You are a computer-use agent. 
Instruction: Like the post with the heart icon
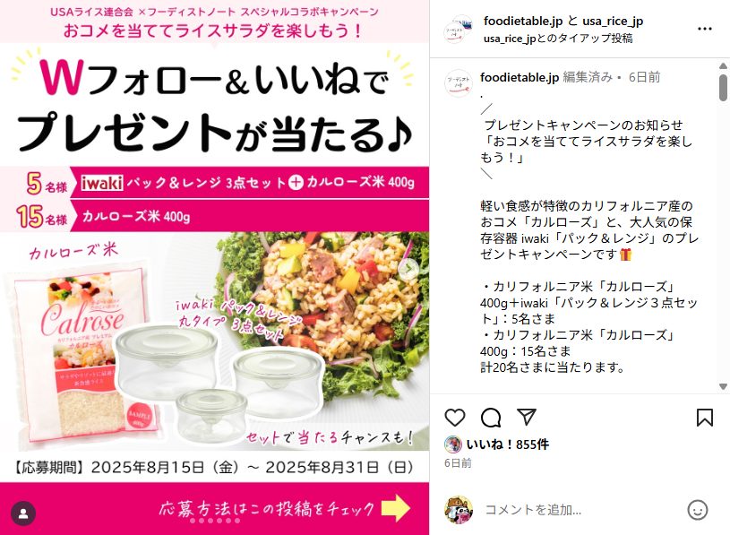pyautogui.click(x=455, y=418)
